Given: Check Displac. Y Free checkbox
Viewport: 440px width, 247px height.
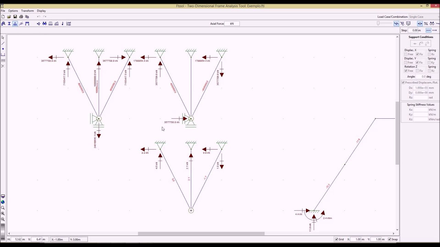Looking at the screenshot, I should click(406, 62).
